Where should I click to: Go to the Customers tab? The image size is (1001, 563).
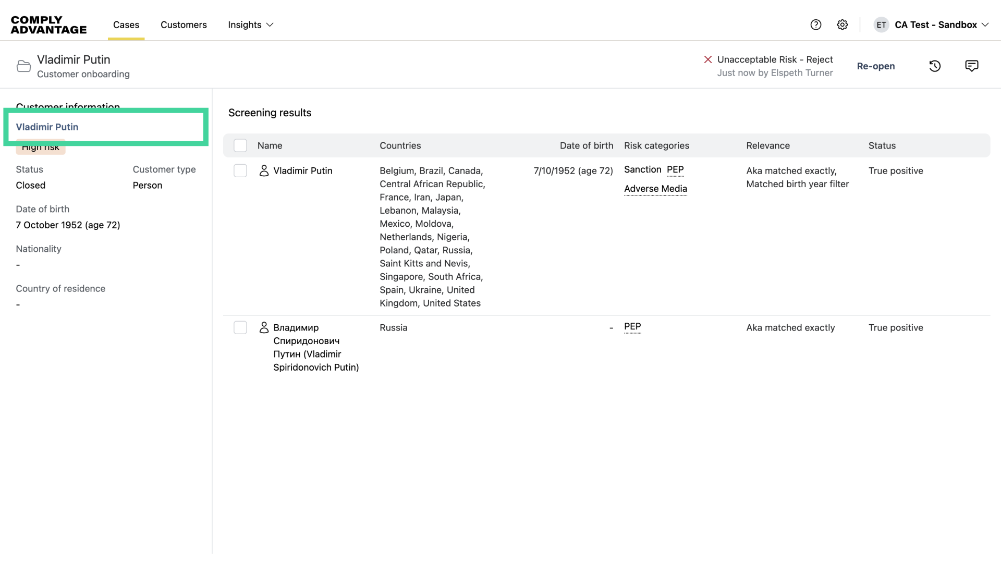point(184,25)
